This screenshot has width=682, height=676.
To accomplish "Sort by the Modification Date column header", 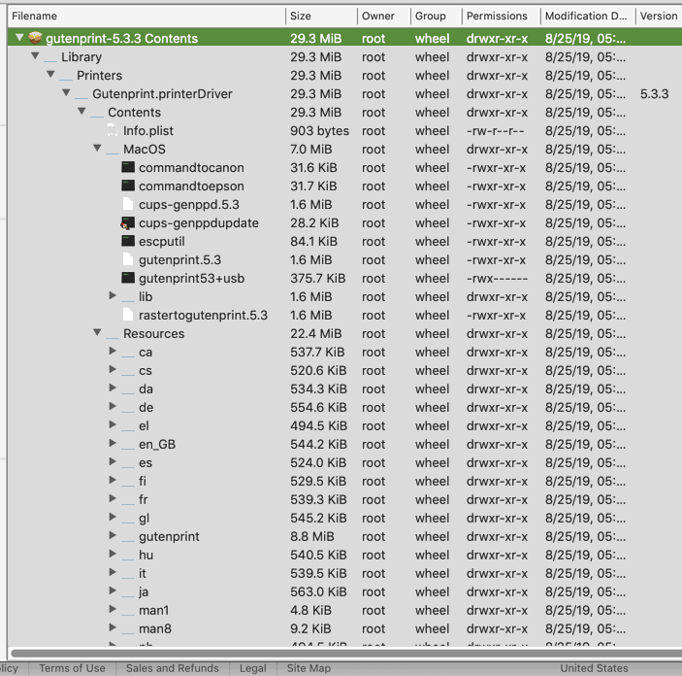I will [x=588, y=16].
